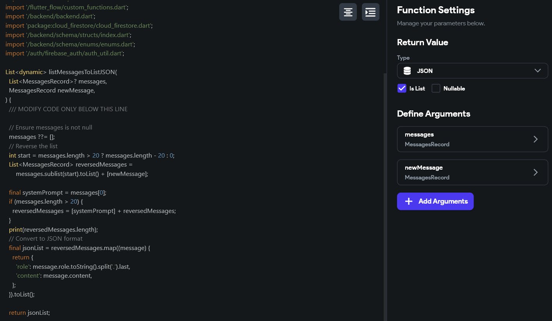Click the 'int start' declaration line
This screenshot has height=321, width=552.
coord(91,156)
